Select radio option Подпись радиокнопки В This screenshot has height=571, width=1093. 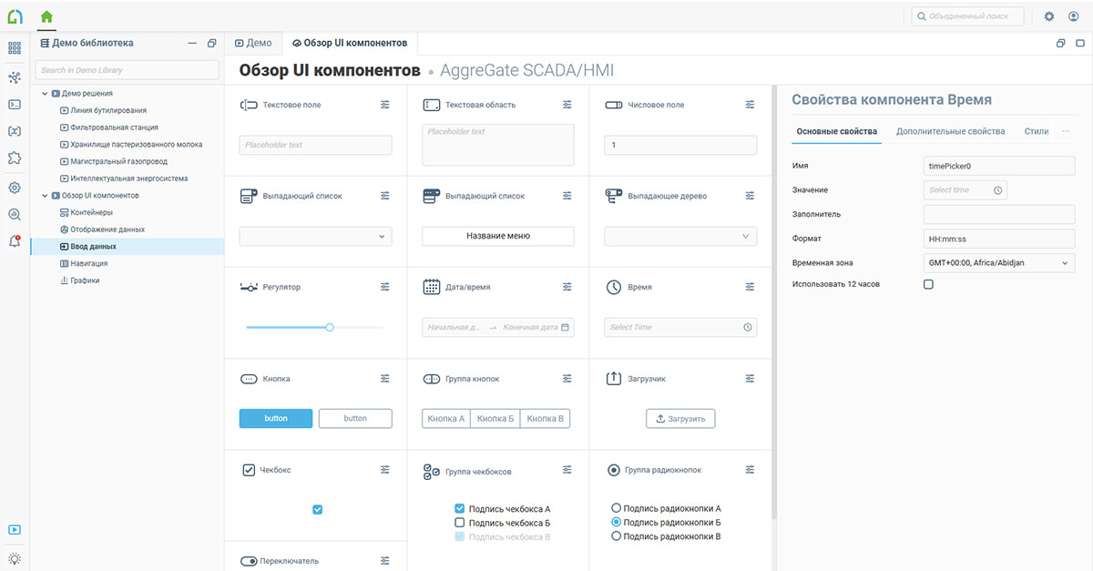pos(617,536)
